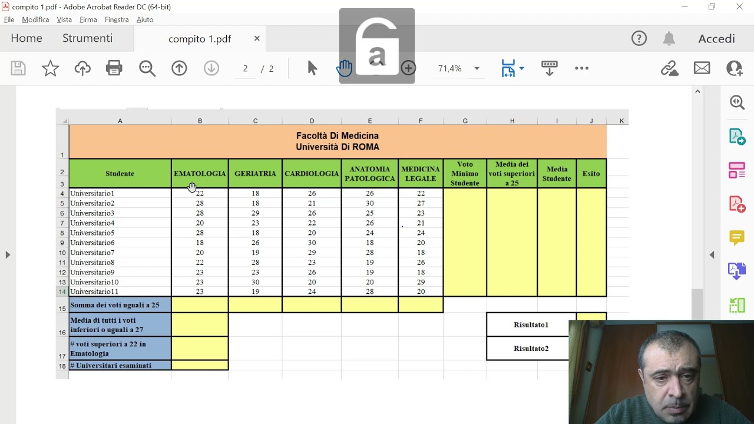This screenshot has width=754, height=424.
Task: Open the find text magnifier tool
Action: pos(147,68)
